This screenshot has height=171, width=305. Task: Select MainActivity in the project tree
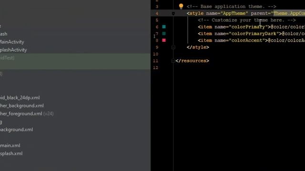coord(12,42)
